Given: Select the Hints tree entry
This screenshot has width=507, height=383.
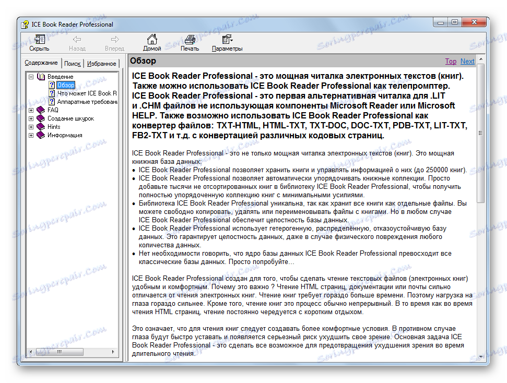Looking at the screenshot, I should pos(54,127).
